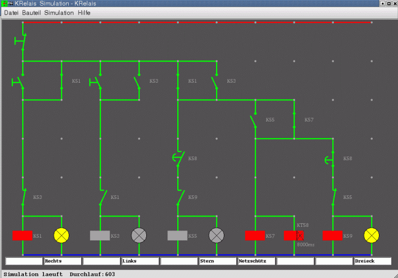
Task: Select the gray lamp above Links label
Action: [x=139, y=236]
